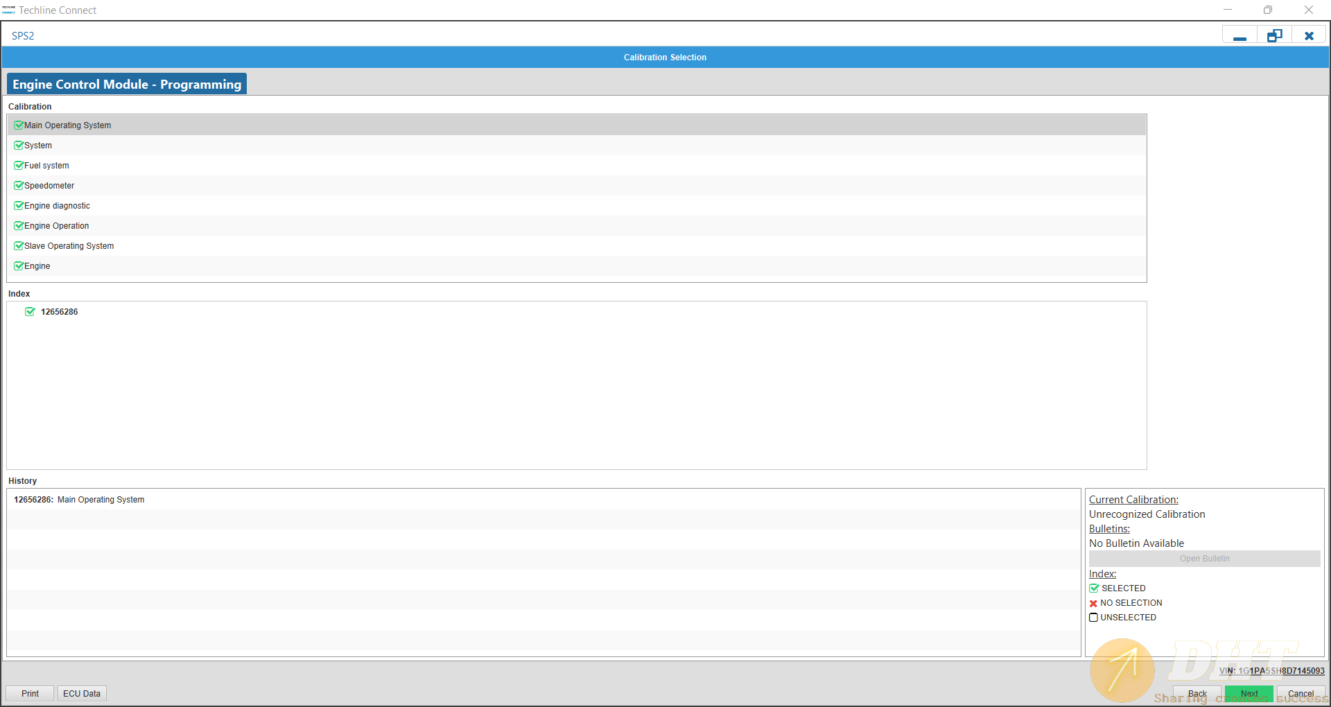Screen dimensions: 1331x707
Task: Click the green check beside Fuel system
Action: pyautogui.click(x=19, y=166)
